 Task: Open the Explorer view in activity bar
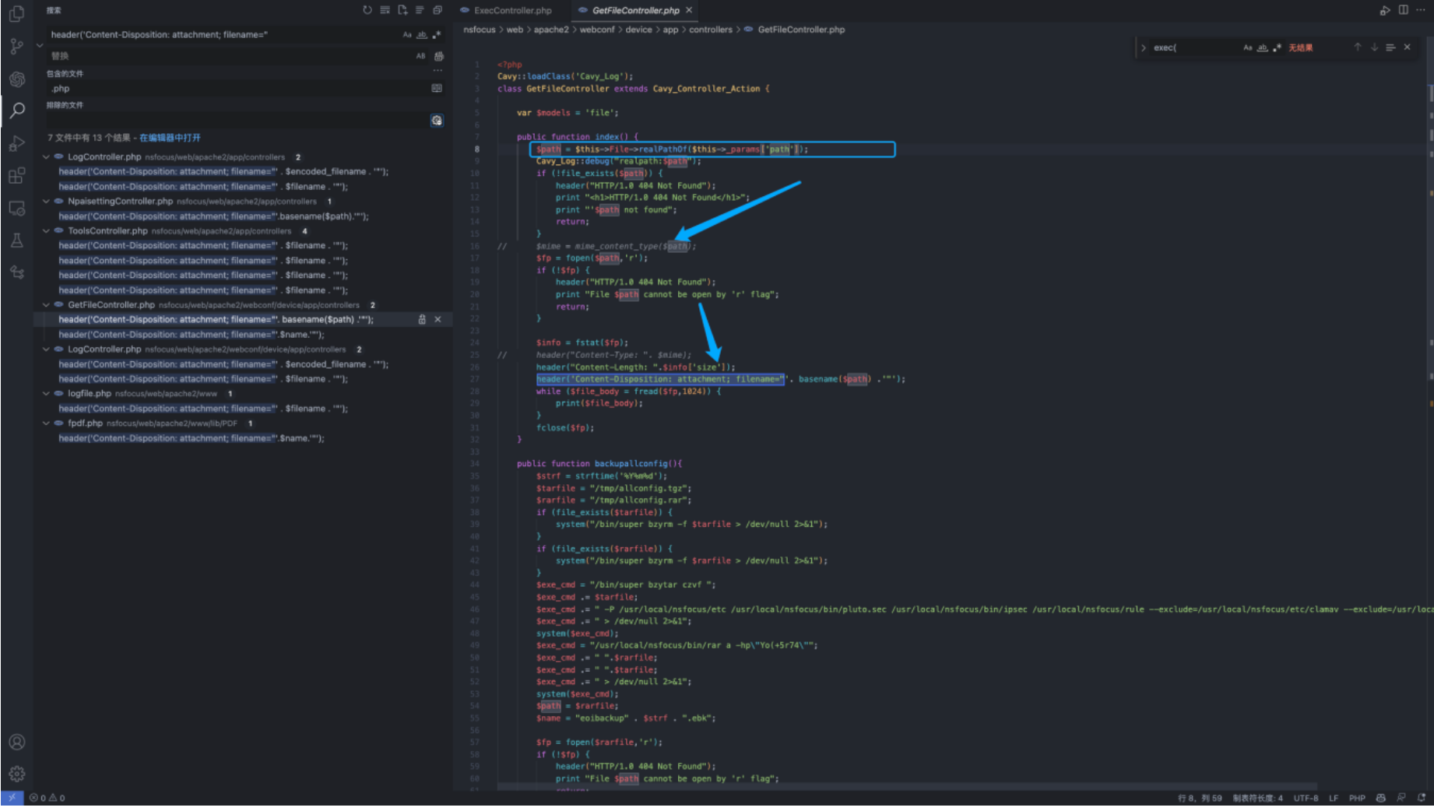click(x=16, y=13)
